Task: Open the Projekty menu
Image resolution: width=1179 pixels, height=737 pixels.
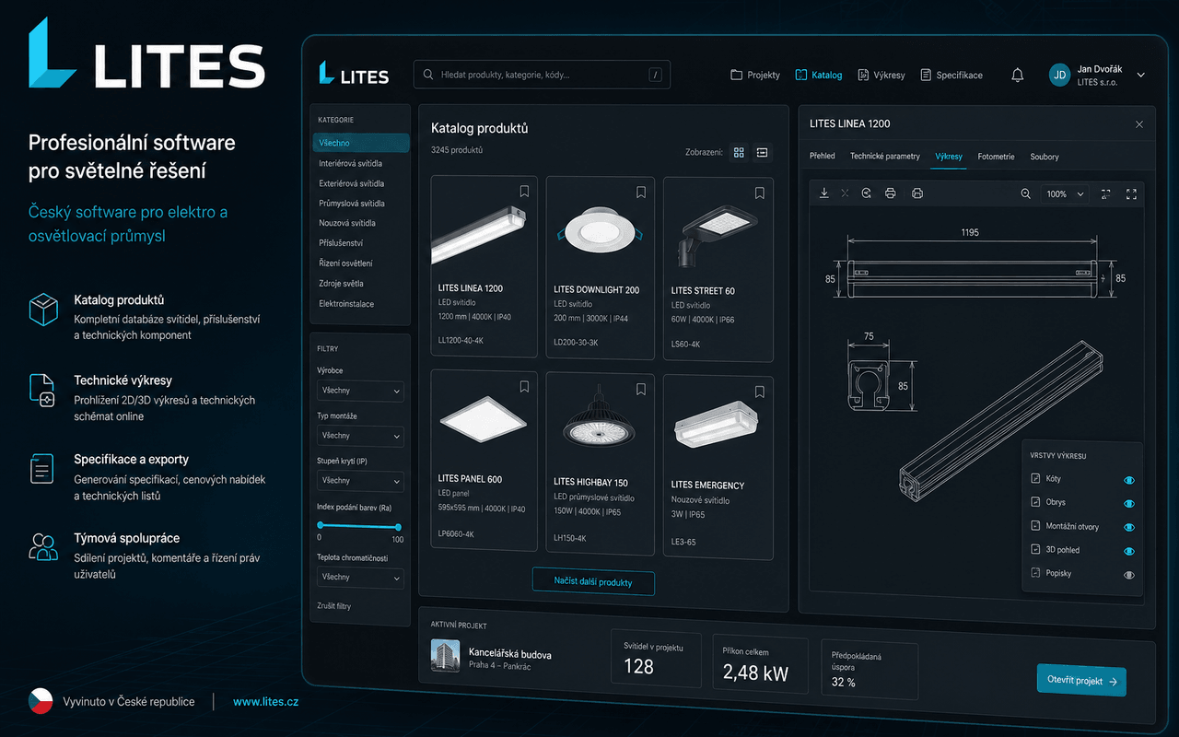Action: [755, 76]
